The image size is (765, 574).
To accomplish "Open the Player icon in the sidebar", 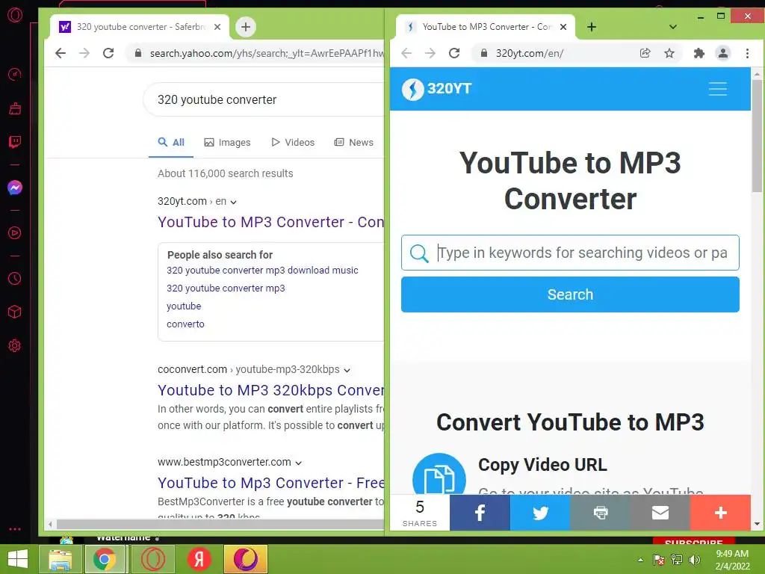I will pos(15,233).
